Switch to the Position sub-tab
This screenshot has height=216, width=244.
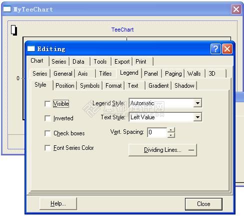click(65, 86)
